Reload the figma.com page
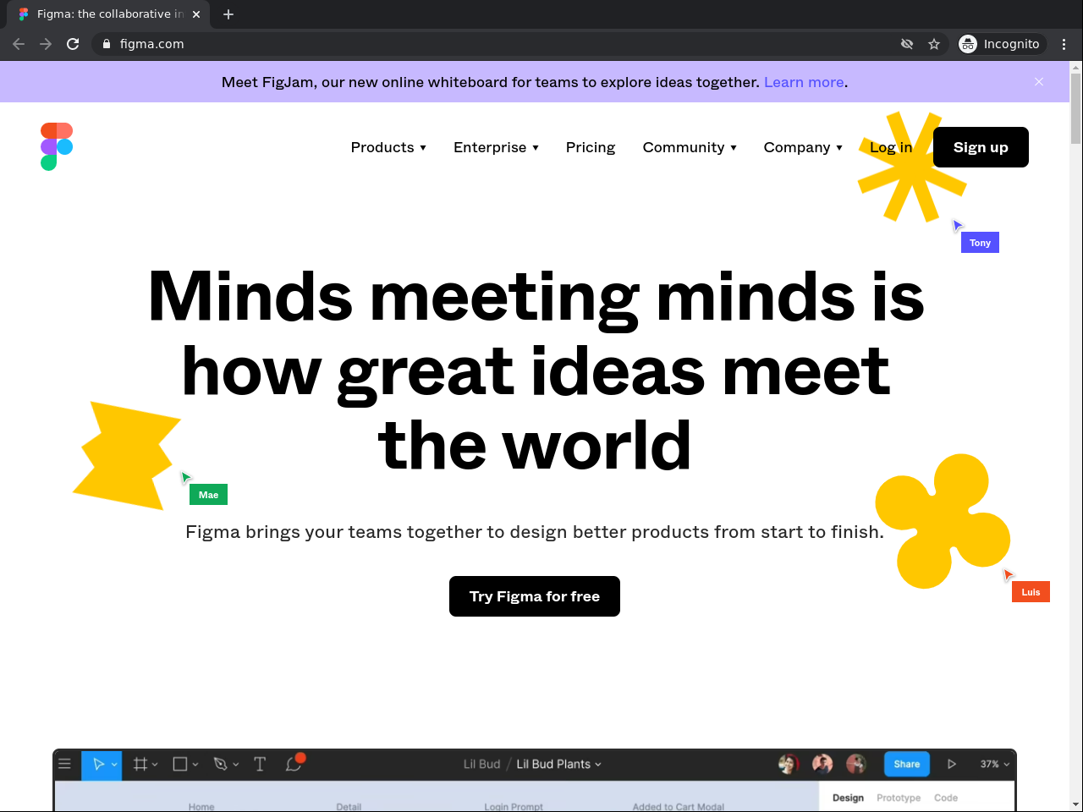The width and height of the screenshot is (1083, 812). pyautogui.click(x=73, y=44)
